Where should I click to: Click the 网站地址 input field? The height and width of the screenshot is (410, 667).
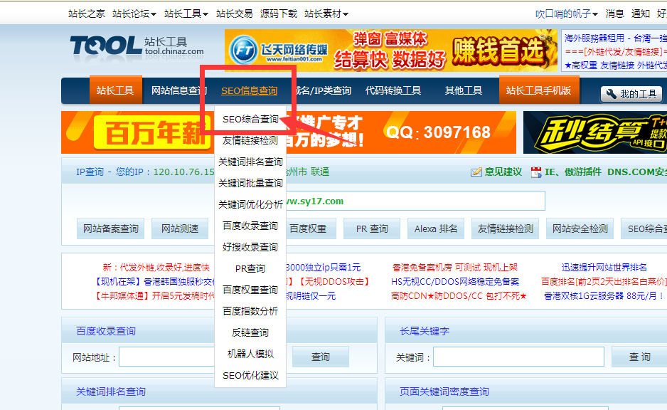click(x=166, y=357)
